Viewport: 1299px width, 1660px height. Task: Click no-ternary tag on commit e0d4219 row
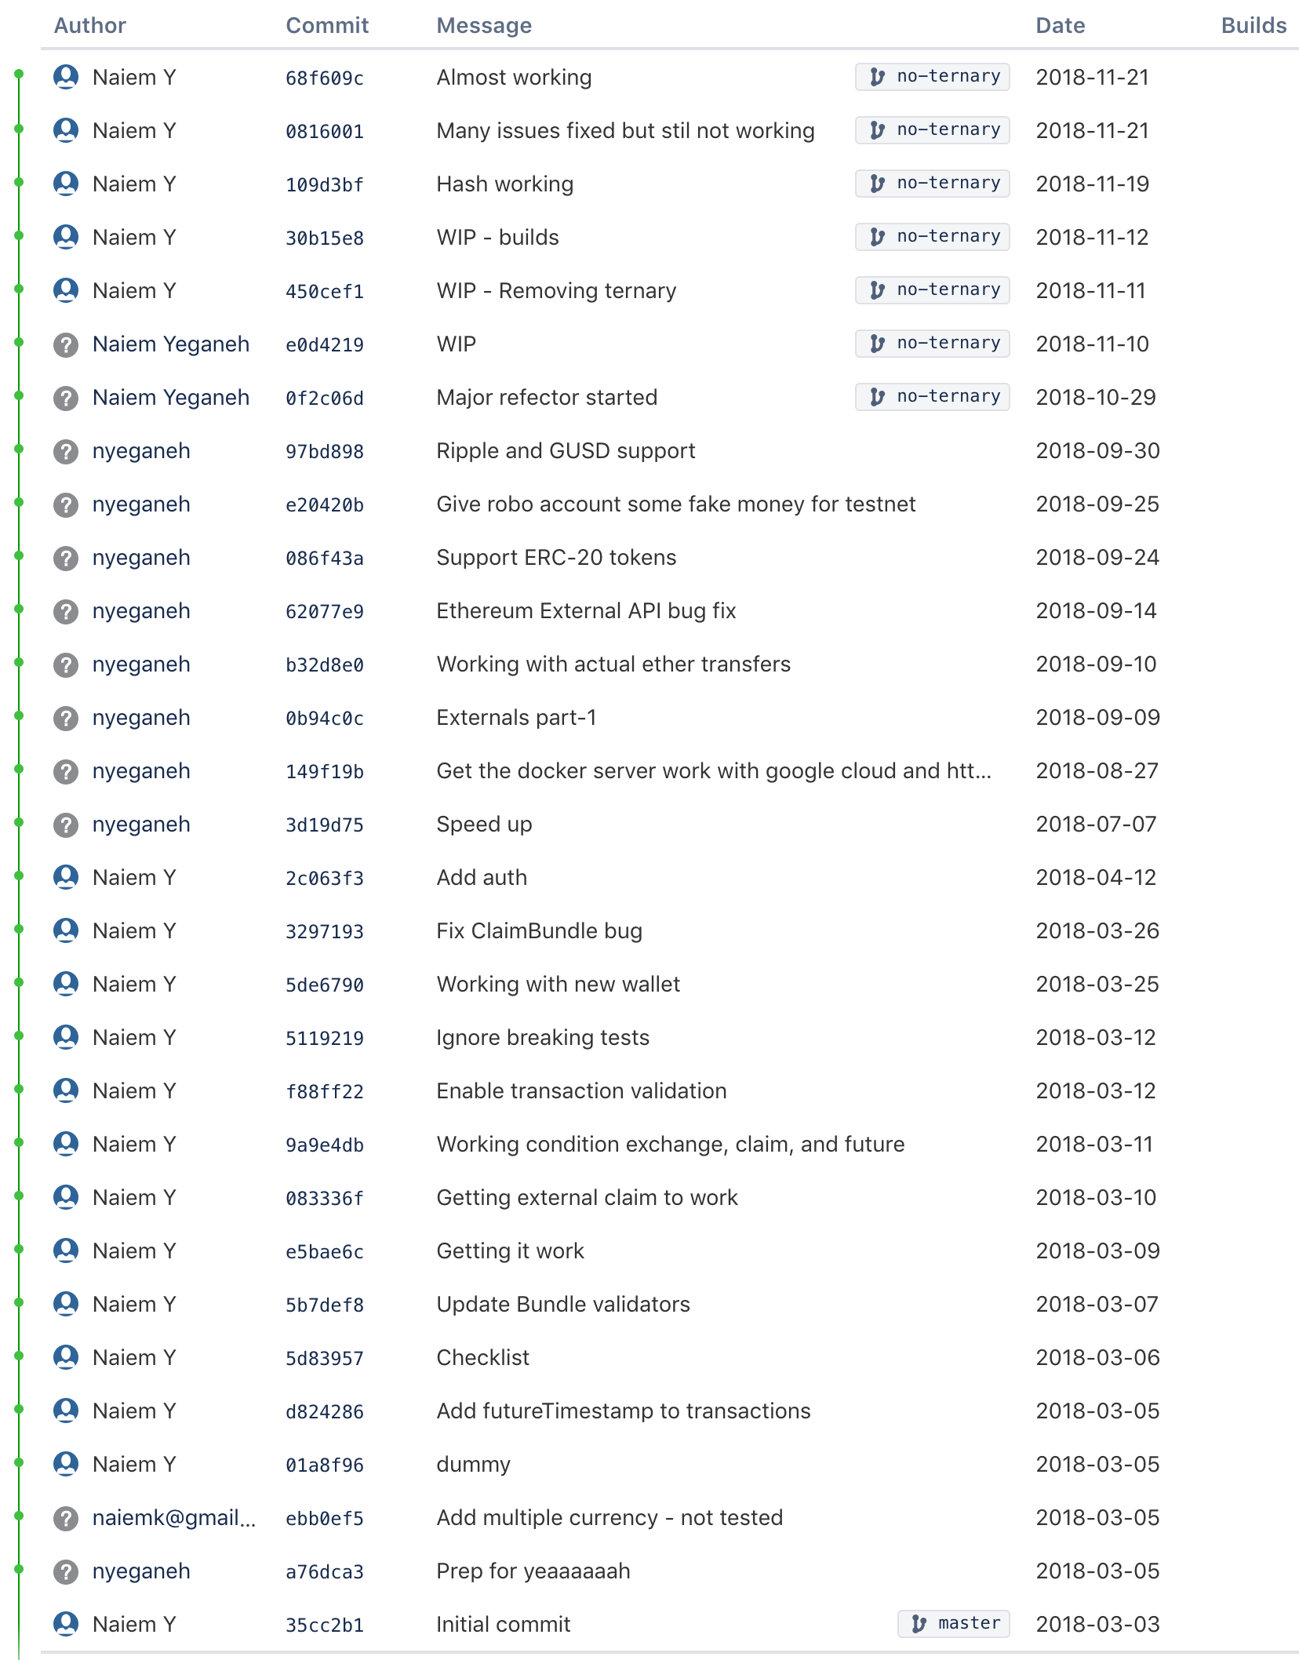[x=932, y=344]
